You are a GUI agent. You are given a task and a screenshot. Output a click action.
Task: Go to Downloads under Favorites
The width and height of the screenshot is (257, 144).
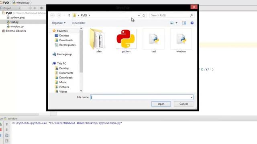pyautogui.click(x=66, y=40)
